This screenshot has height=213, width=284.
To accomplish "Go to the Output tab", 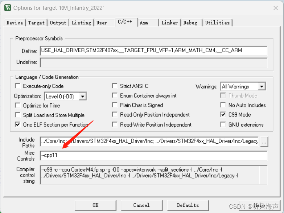I will (x=58, y=22).
